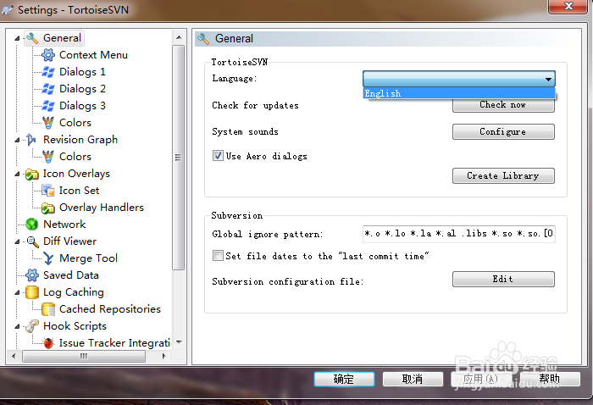Viewport: 593px width, 405px height.
Task: Click the Colors icon under Revision Graph
Action: [48, 157]
